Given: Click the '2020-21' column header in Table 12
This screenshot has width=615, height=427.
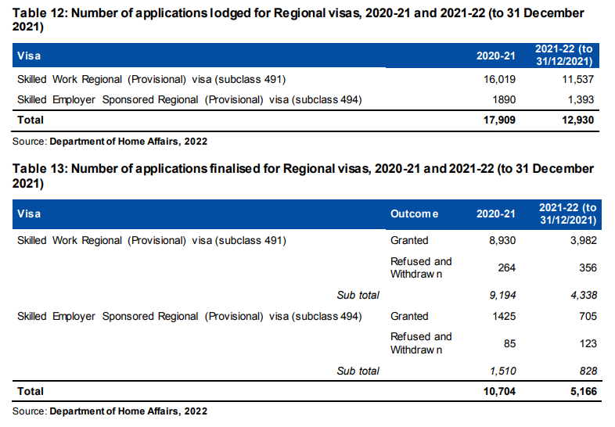Looking at the screenshot, I should tap(496, 56).
